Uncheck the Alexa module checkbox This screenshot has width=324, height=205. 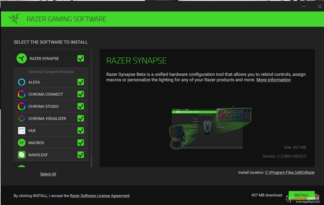pos(81,82)
